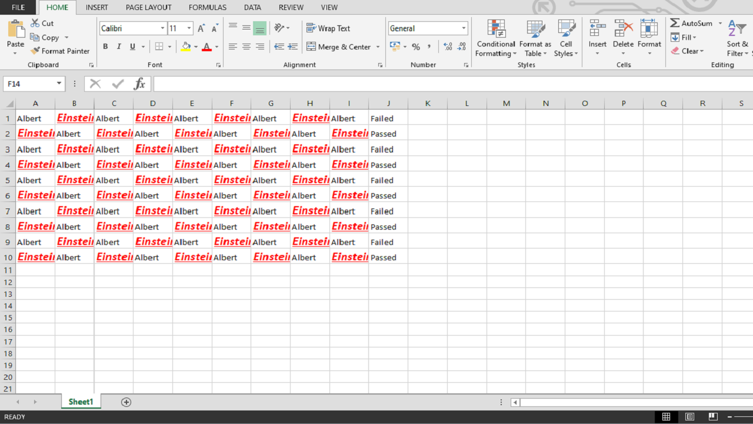Toggle Underline formatting
The width and height of the screenshot is (753, 424).
132,47
